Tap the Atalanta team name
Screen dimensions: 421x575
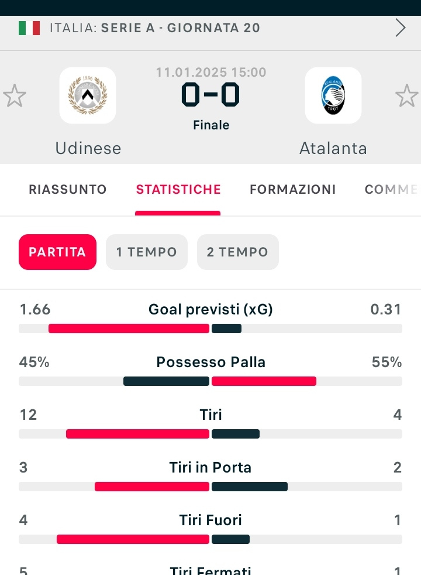[x=333, y=148]
